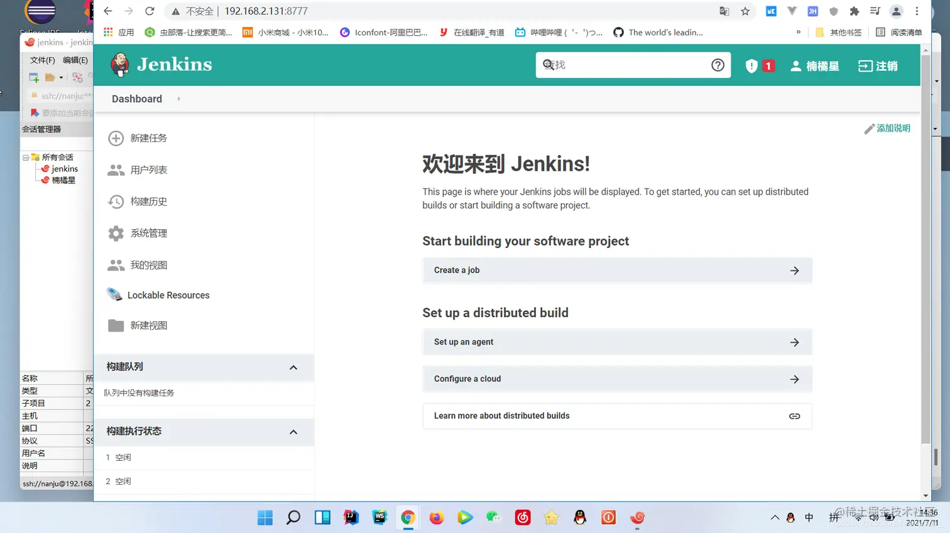Click the Jenkins 搜索 input field
The height and width of the screenshot is (533, 950).
click(x=628, y=65)
